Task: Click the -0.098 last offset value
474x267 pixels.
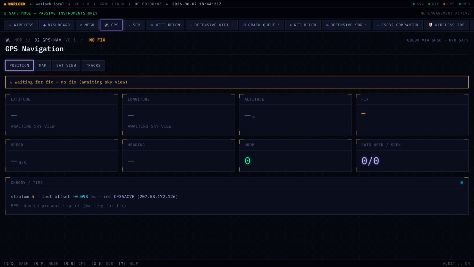Action: [x=80, y=197]
